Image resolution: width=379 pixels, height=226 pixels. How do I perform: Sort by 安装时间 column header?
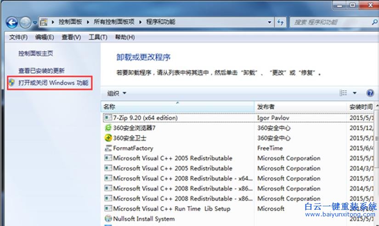click(361, 107)
